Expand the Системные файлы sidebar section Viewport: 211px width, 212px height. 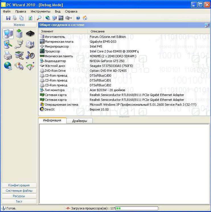click(x=19, y=191)
